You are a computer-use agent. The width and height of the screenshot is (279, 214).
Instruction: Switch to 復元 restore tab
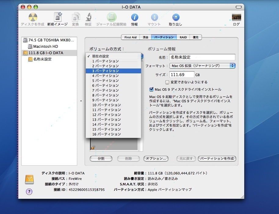(196, 37)
